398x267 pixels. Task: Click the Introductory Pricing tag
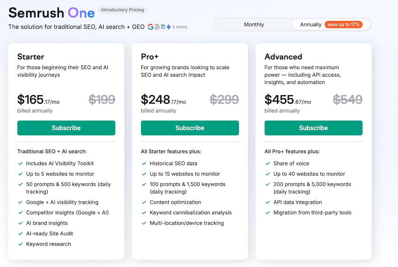click(123, 10)
